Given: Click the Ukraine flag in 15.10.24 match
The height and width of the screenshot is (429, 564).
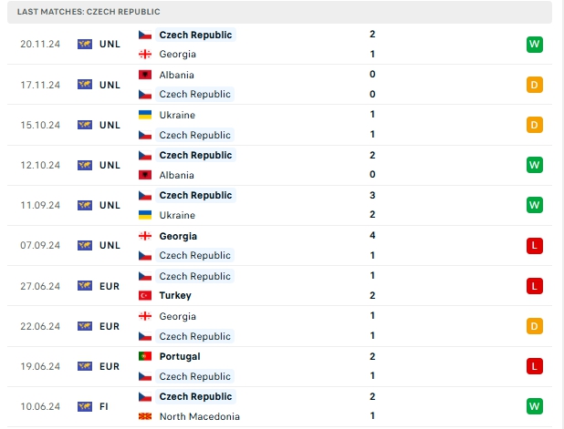Looking at the screenshot, I should point(145,115).
